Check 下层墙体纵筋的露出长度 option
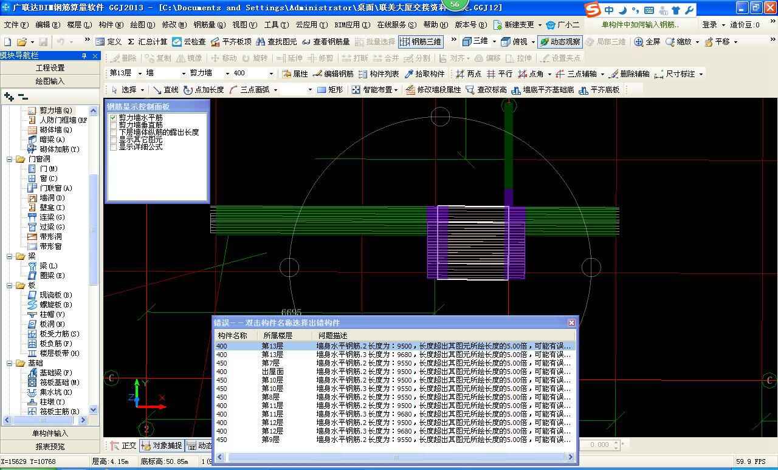The height and width of the screenshot is (470, 778). click(113, 132)
